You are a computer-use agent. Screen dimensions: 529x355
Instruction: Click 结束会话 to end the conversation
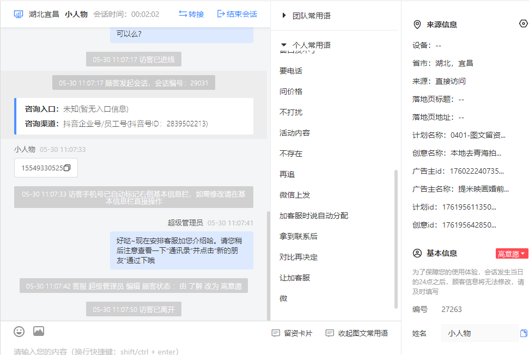coord(237,14)
